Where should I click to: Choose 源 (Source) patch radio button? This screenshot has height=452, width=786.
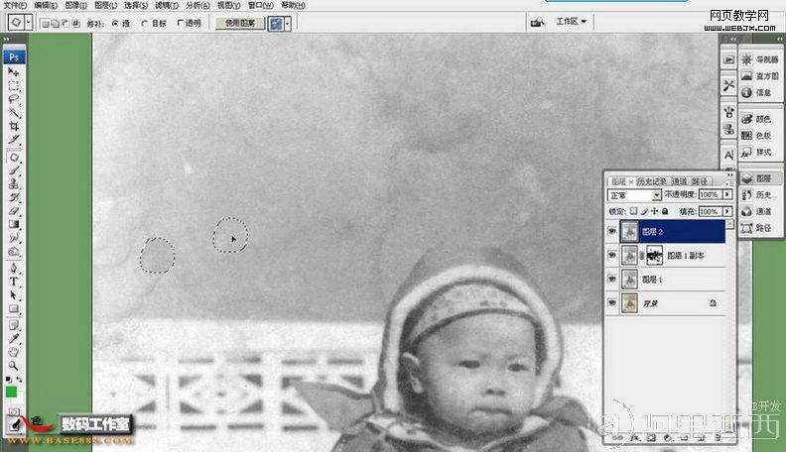click(115, 23)
